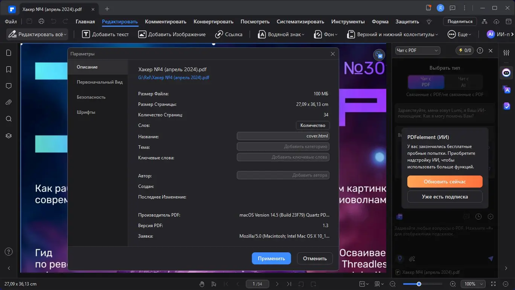
Task: Add a new tab with plus button
Action: tap(107, 9)
